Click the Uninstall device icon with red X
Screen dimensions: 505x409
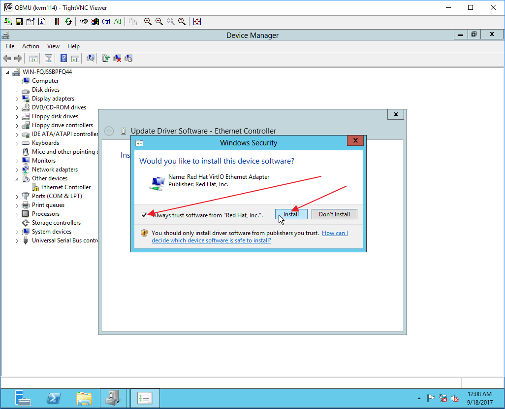117,58
